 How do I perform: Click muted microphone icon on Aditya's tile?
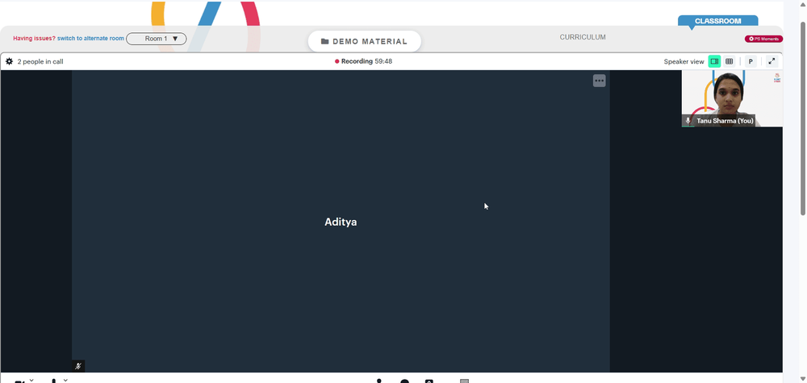(78, 366)
